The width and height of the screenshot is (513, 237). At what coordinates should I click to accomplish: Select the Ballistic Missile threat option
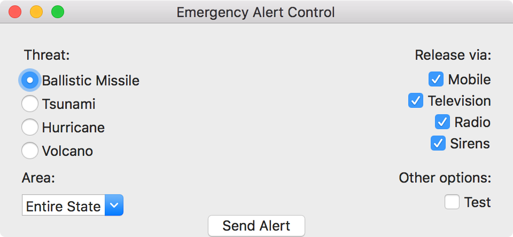coord(30,80)
